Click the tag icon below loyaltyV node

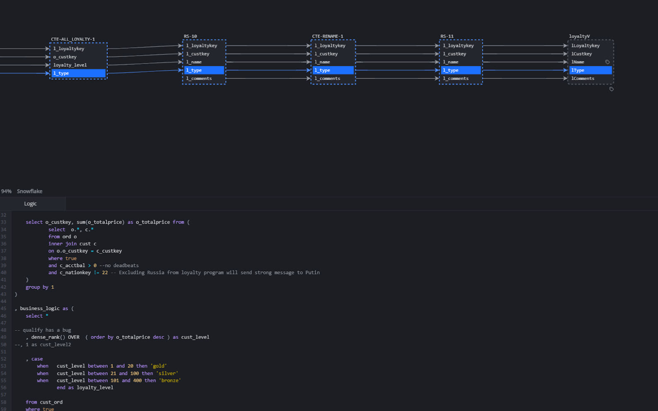pos(611,89)
